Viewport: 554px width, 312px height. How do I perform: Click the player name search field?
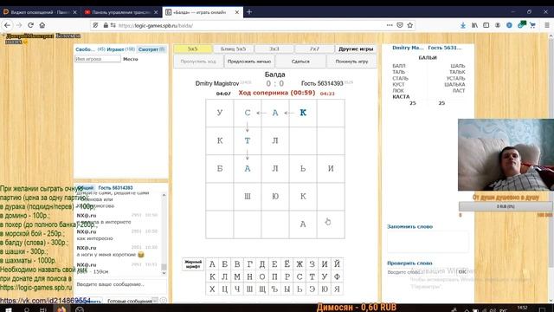(x=98, y=59)
